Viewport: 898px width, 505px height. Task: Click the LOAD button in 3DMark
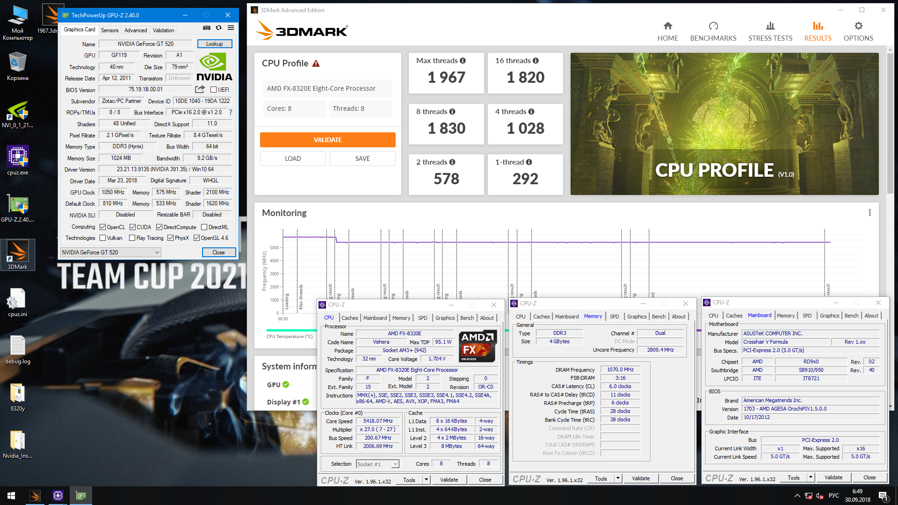click(x=293, y=159)
